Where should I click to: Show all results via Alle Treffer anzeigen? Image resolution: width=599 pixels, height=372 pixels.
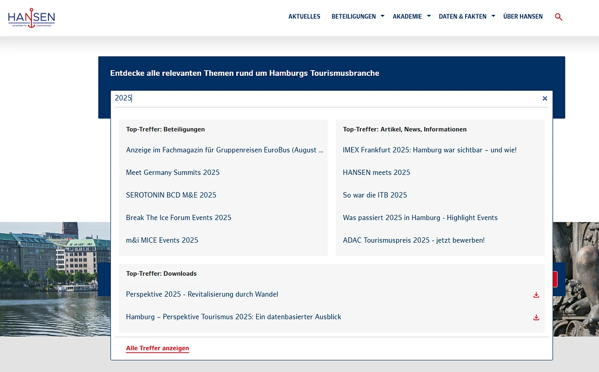[x=157, y=348]
